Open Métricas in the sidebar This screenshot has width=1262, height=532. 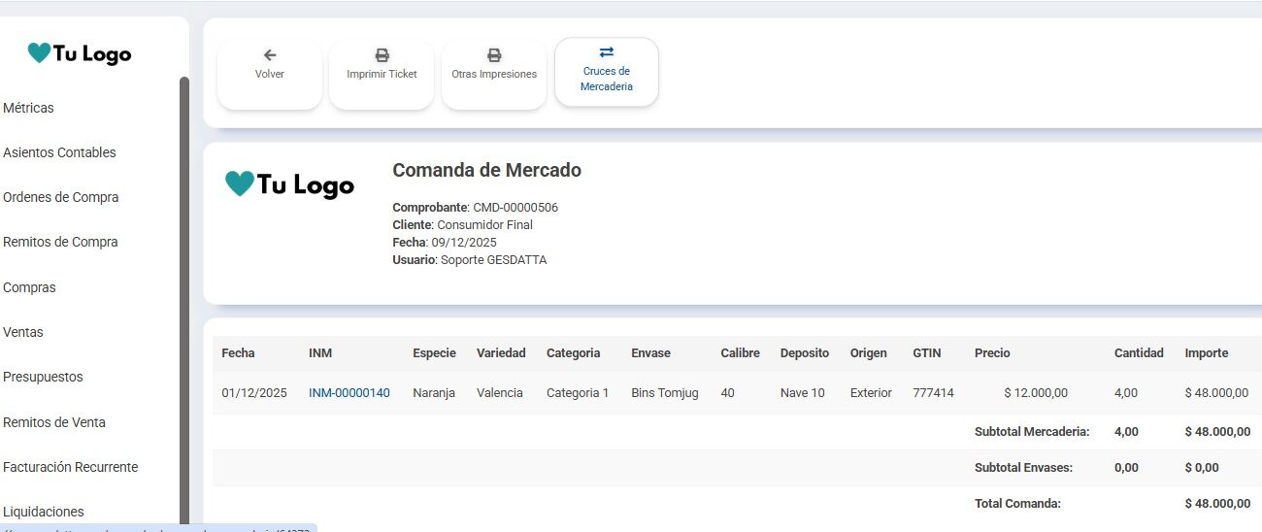click(29, 108)
